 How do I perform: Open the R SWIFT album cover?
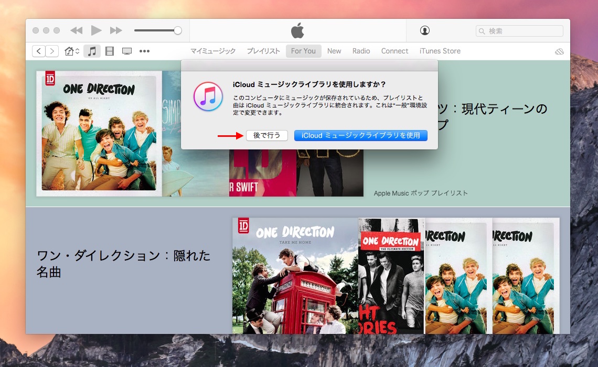[262, 173]
